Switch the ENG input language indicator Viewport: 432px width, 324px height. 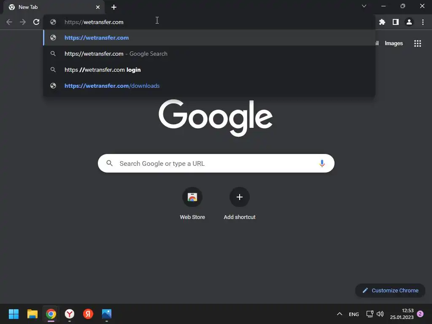pos(354,314)
